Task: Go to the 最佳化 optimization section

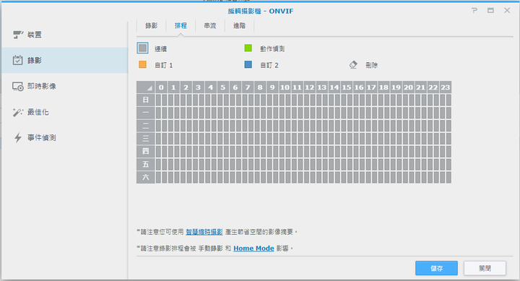Action: (65, 112)
